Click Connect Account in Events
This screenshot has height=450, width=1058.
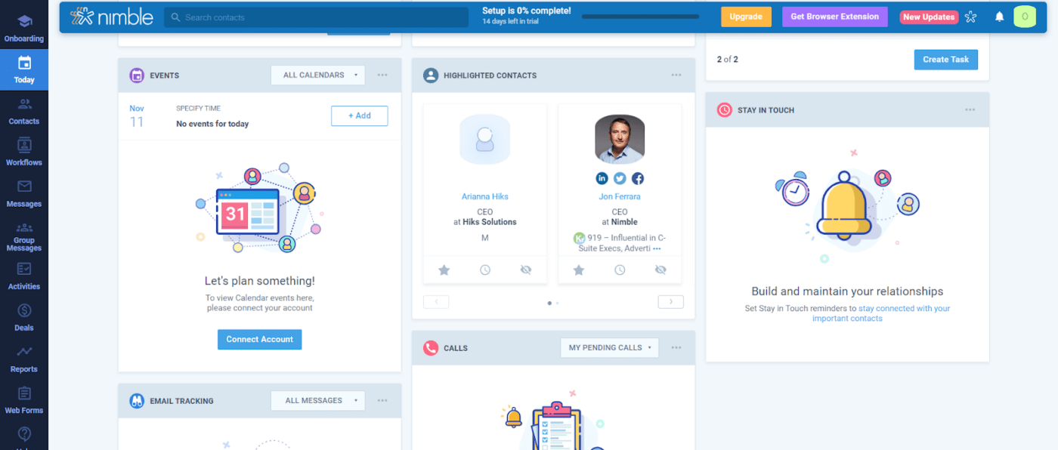pos(260,340)
